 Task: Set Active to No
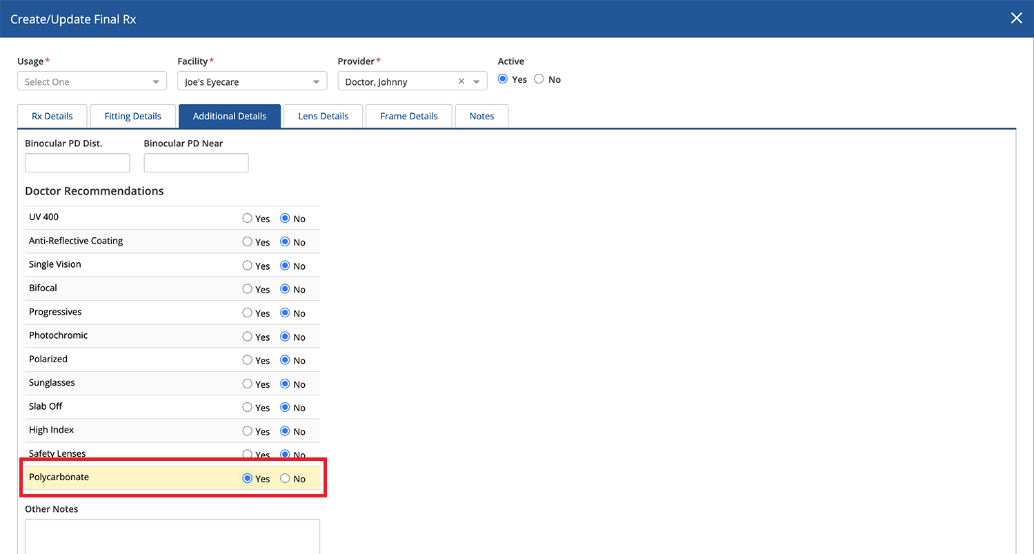539,79
